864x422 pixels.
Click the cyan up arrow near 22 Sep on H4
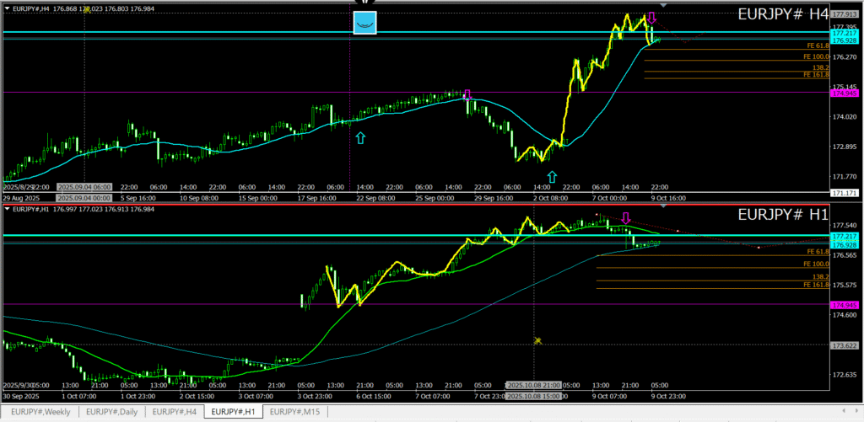[361, 137]
